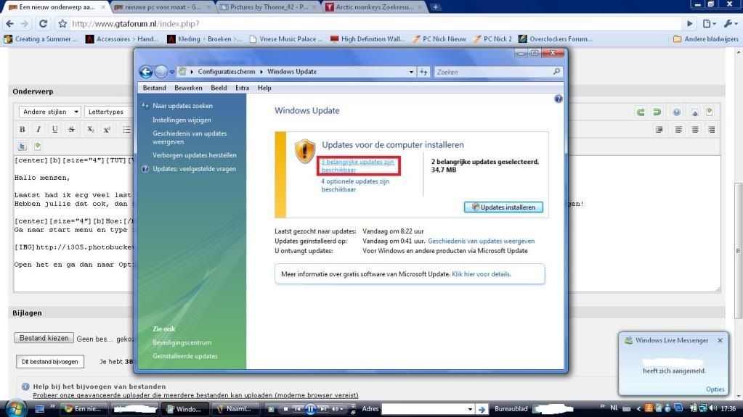Click the search magnifier in Windows Update
Image resolution: width=743 pixels, height=417 pixels.
click(556, 72)
